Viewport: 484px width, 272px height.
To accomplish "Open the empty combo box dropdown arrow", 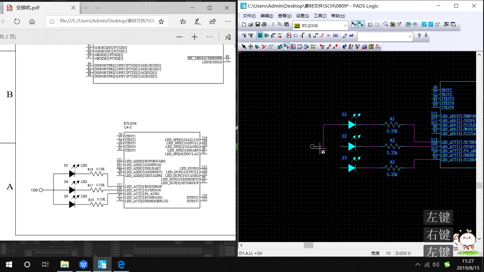I will pyautogui.click(x=410, y=37).
